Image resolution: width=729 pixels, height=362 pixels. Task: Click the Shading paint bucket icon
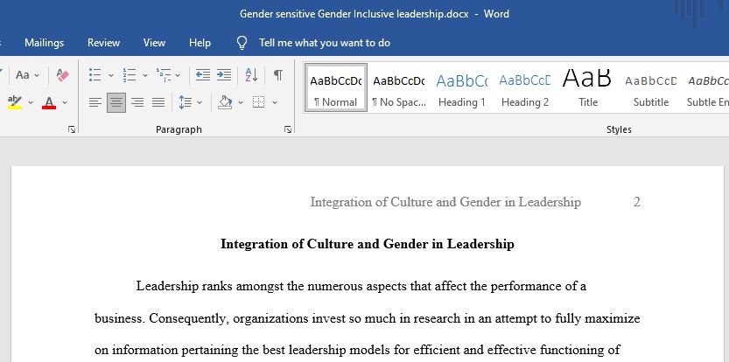pos(225,102)
